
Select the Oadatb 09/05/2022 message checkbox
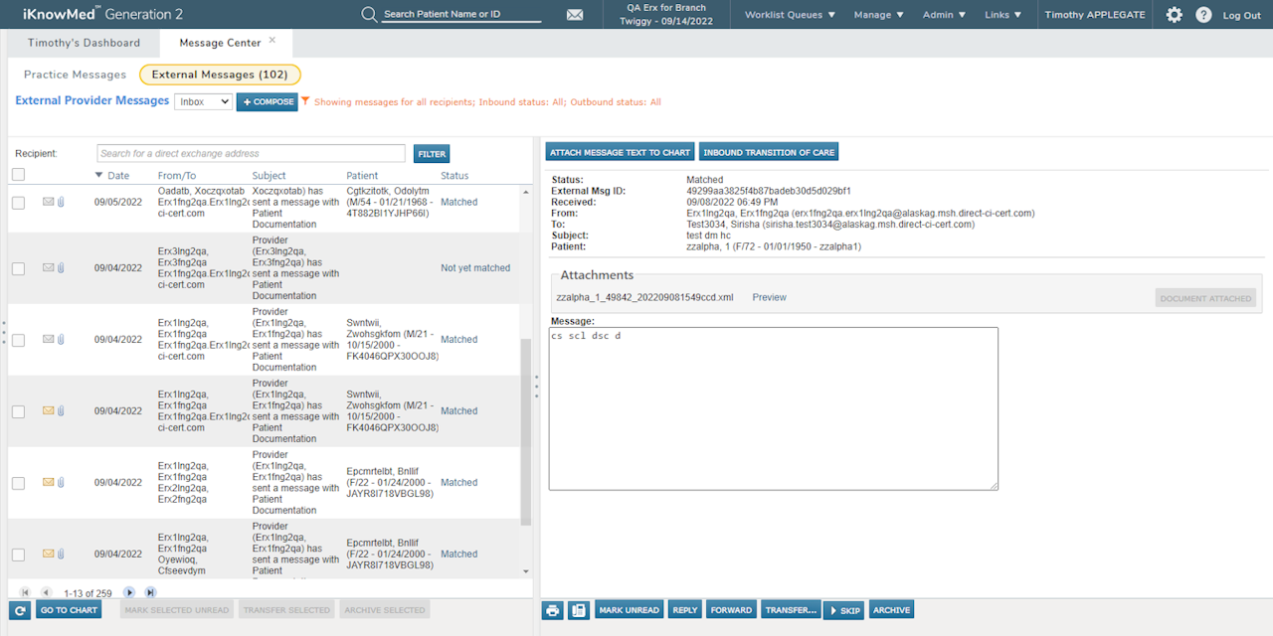coord(18,203)
